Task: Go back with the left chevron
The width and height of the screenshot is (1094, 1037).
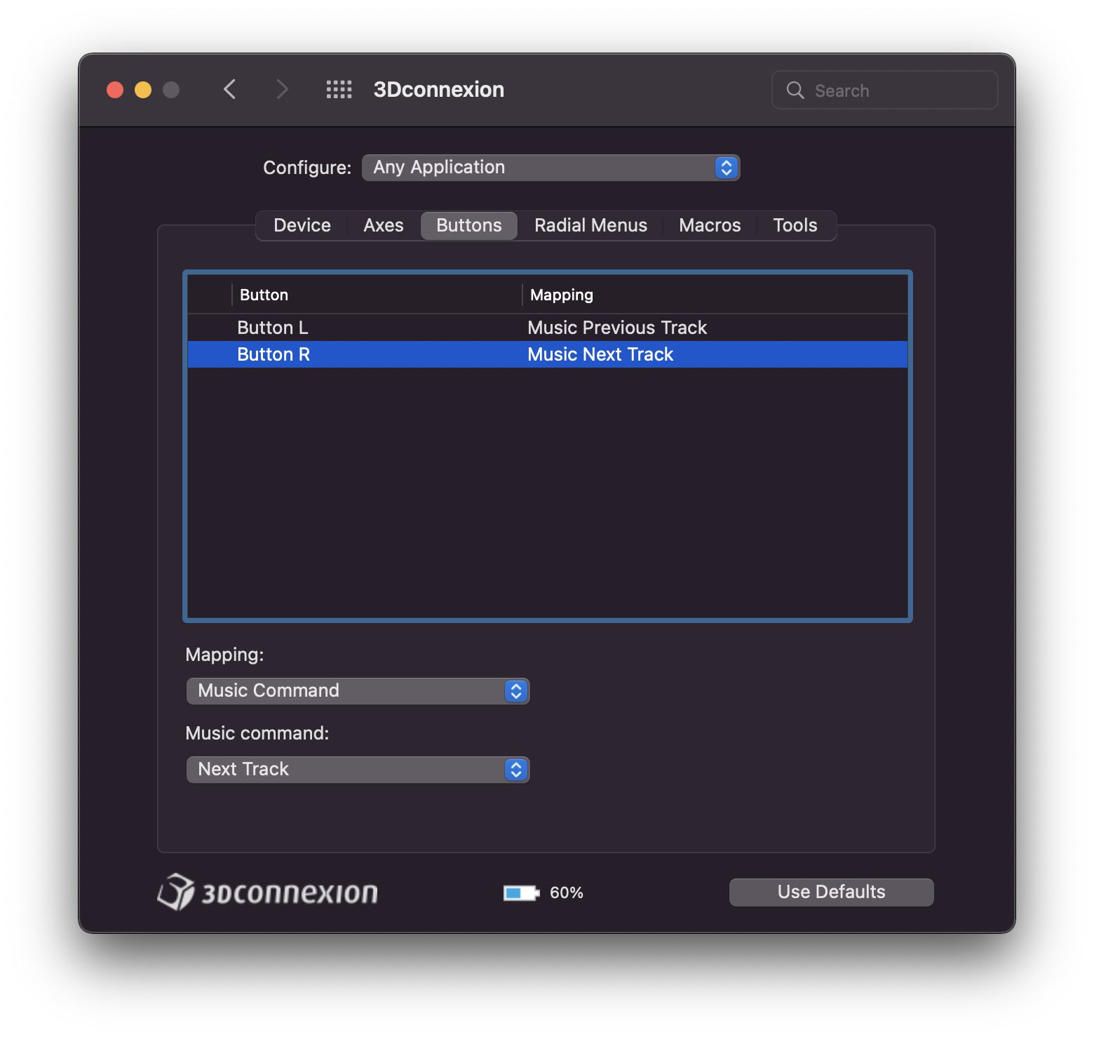Action: (229, 90)
